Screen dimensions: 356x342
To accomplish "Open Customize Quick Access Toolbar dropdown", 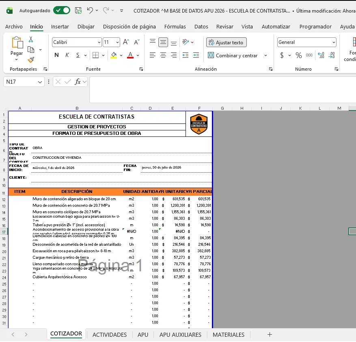I will click(121, 11).
